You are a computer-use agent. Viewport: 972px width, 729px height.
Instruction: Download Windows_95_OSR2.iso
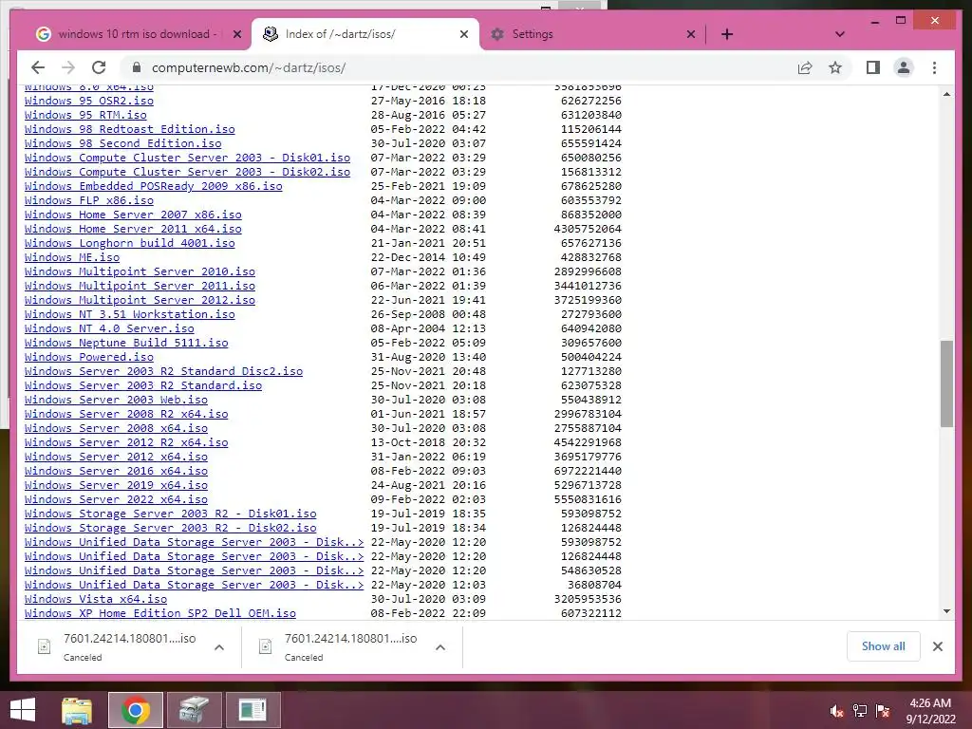click(88, 101)
